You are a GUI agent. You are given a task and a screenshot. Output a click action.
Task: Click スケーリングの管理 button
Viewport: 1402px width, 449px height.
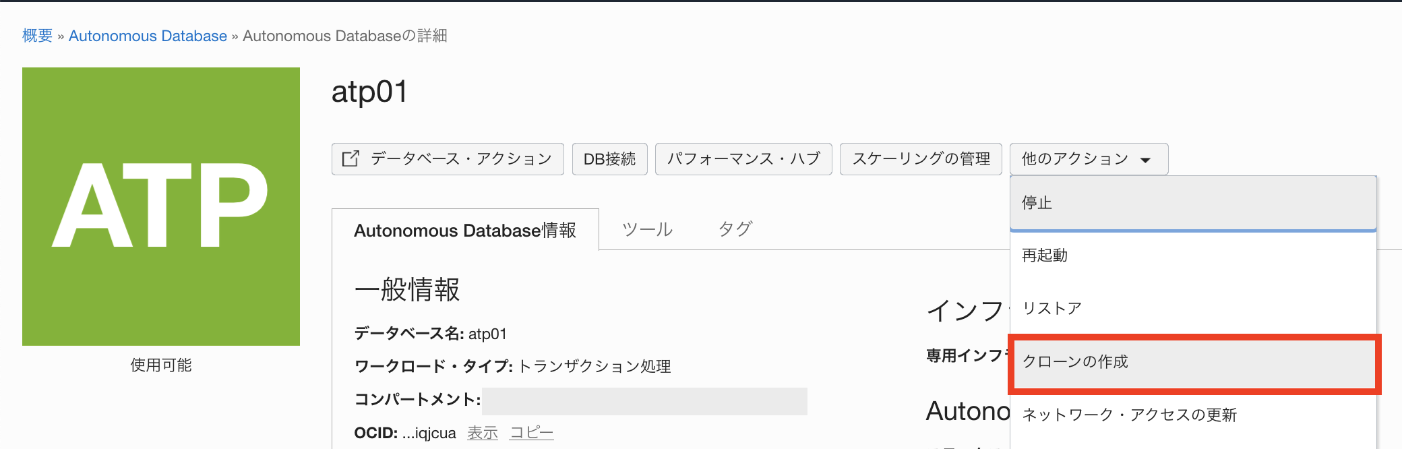[x=921, y=158]
